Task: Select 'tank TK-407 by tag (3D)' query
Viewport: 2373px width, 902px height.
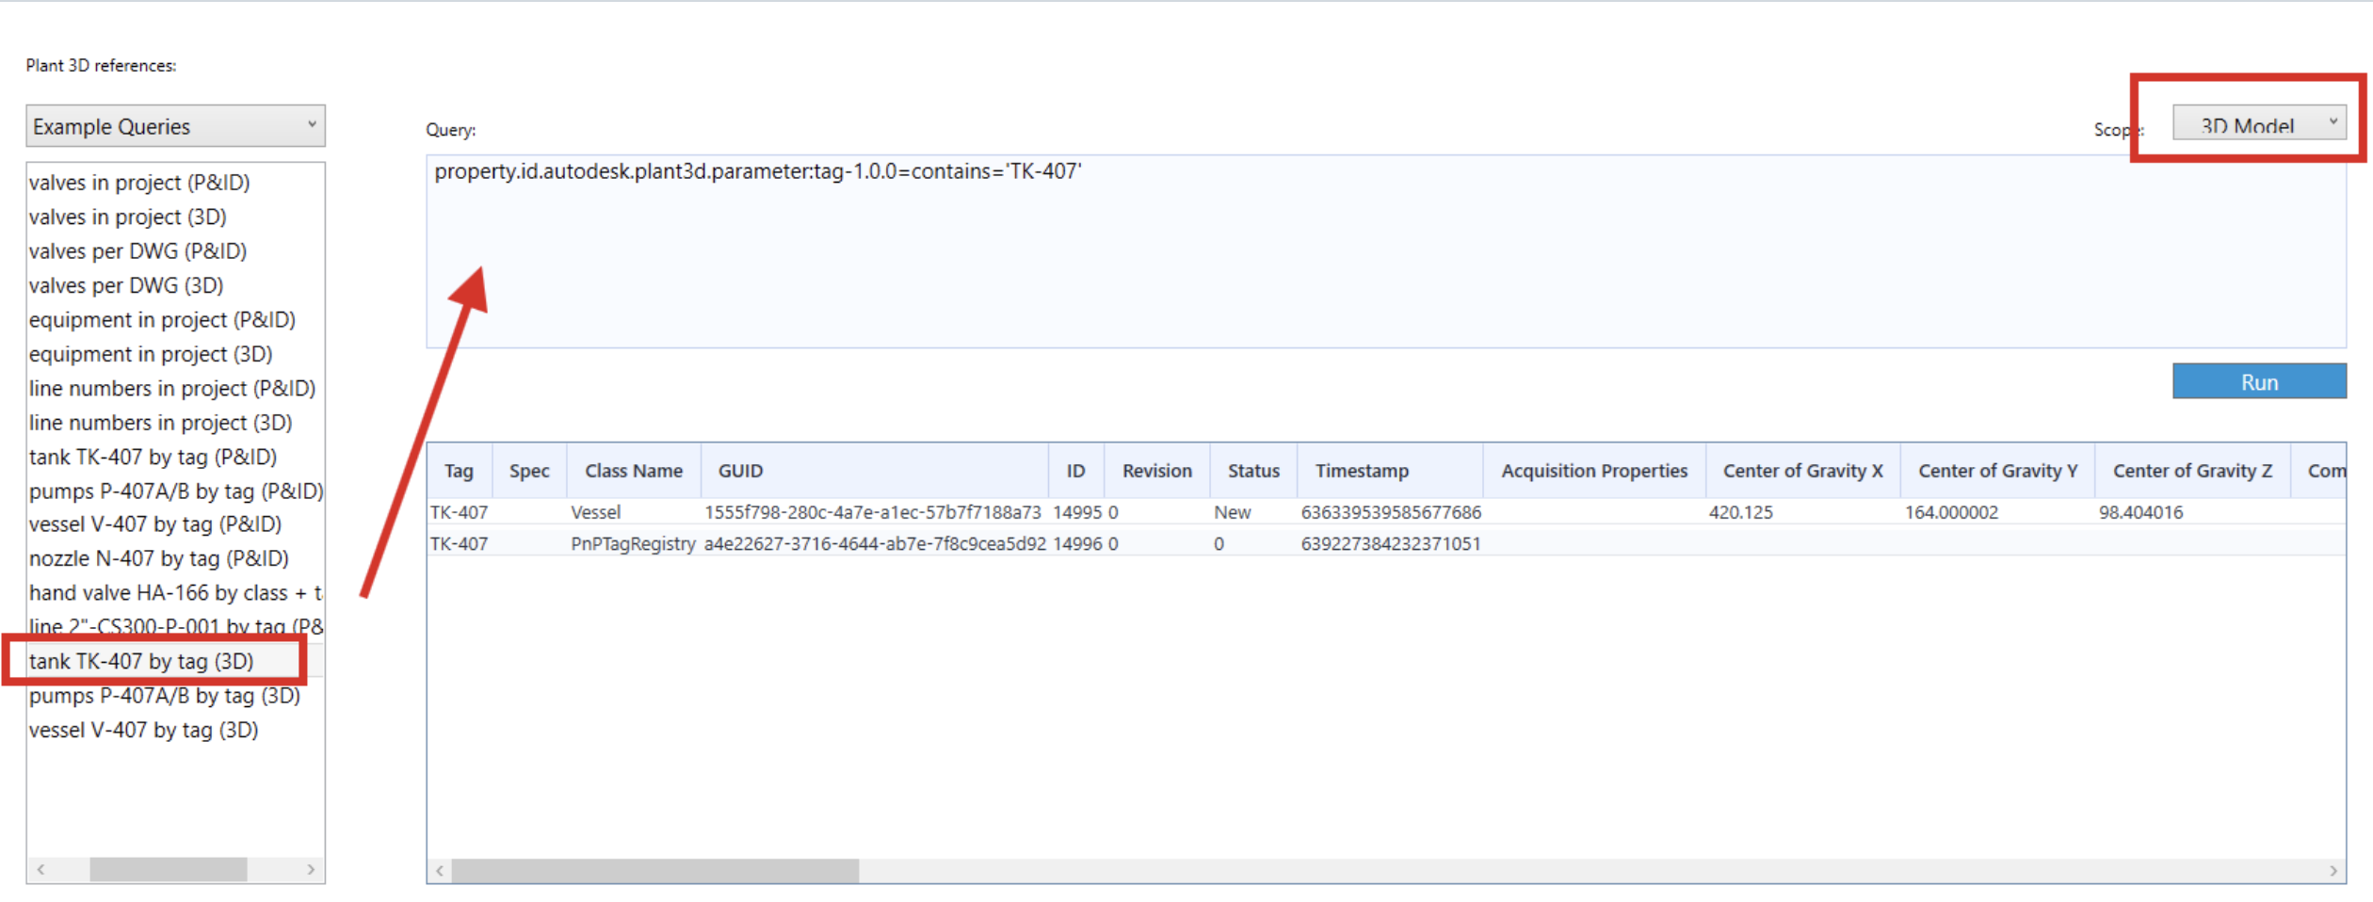Action: (x=141, y=661)
